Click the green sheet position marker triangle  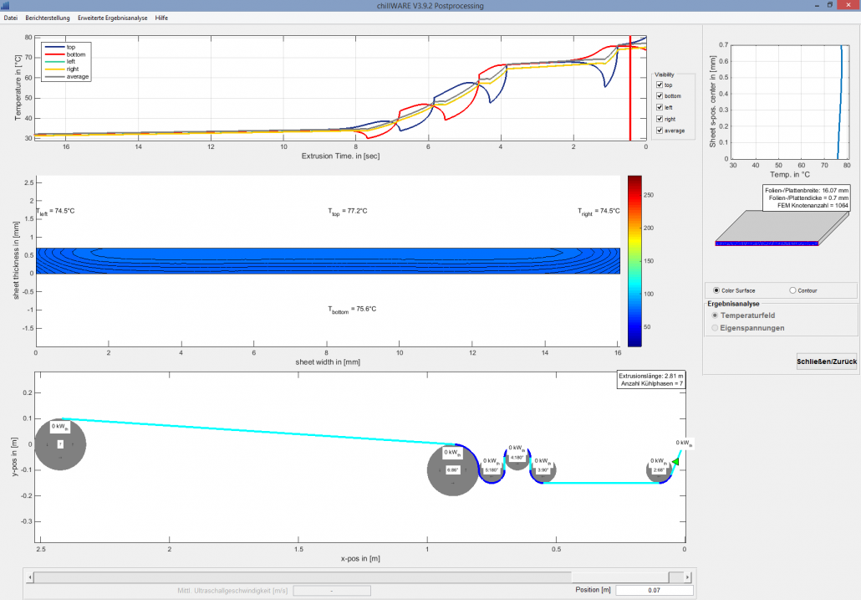675,461
